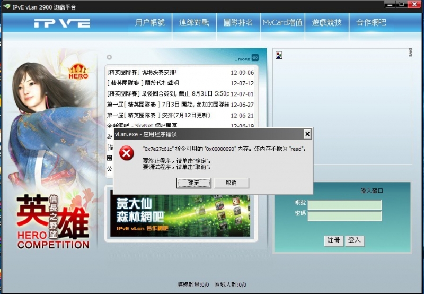
Task: Click date 12-07-01 in news list
Action: coord(242,94)
